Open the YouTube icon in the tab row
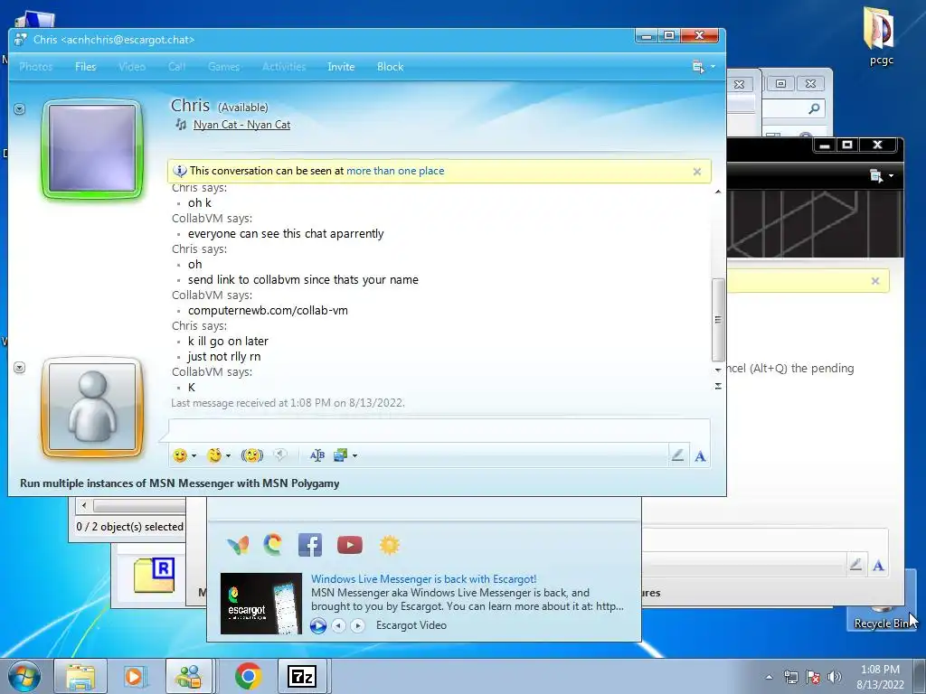Image resolution: width=926 pixels, height=694 pixels. pos(350,545)
